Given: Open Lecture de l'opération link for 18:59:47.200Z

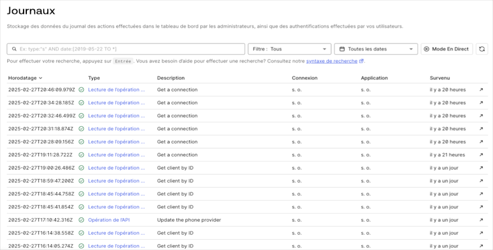Looking at the screenshot, I should (x=116, y=181).
